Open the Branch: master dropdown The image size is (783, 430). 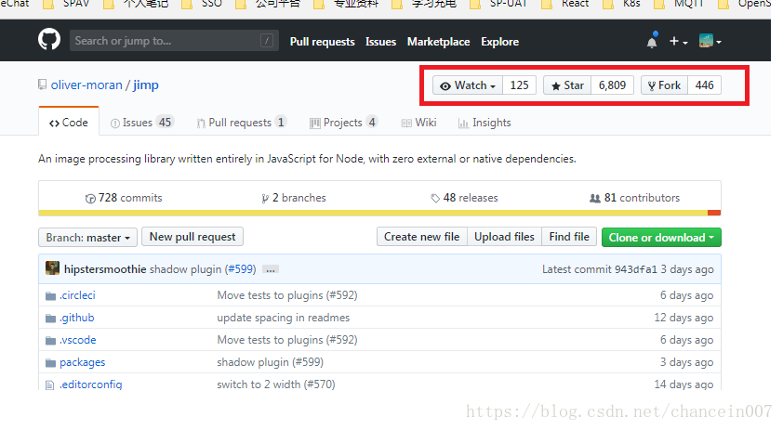(x=88, y=238)
